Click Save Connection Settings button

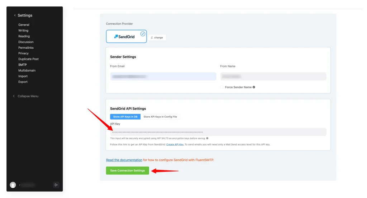pyautogui.click(x=127, y=170)
